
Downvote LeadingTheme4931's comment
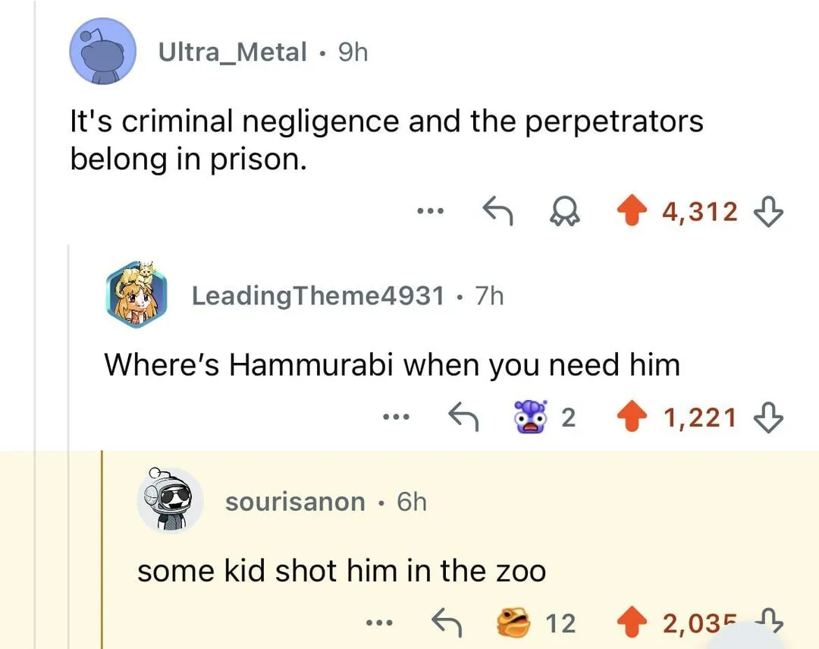(x=768, y=417)
